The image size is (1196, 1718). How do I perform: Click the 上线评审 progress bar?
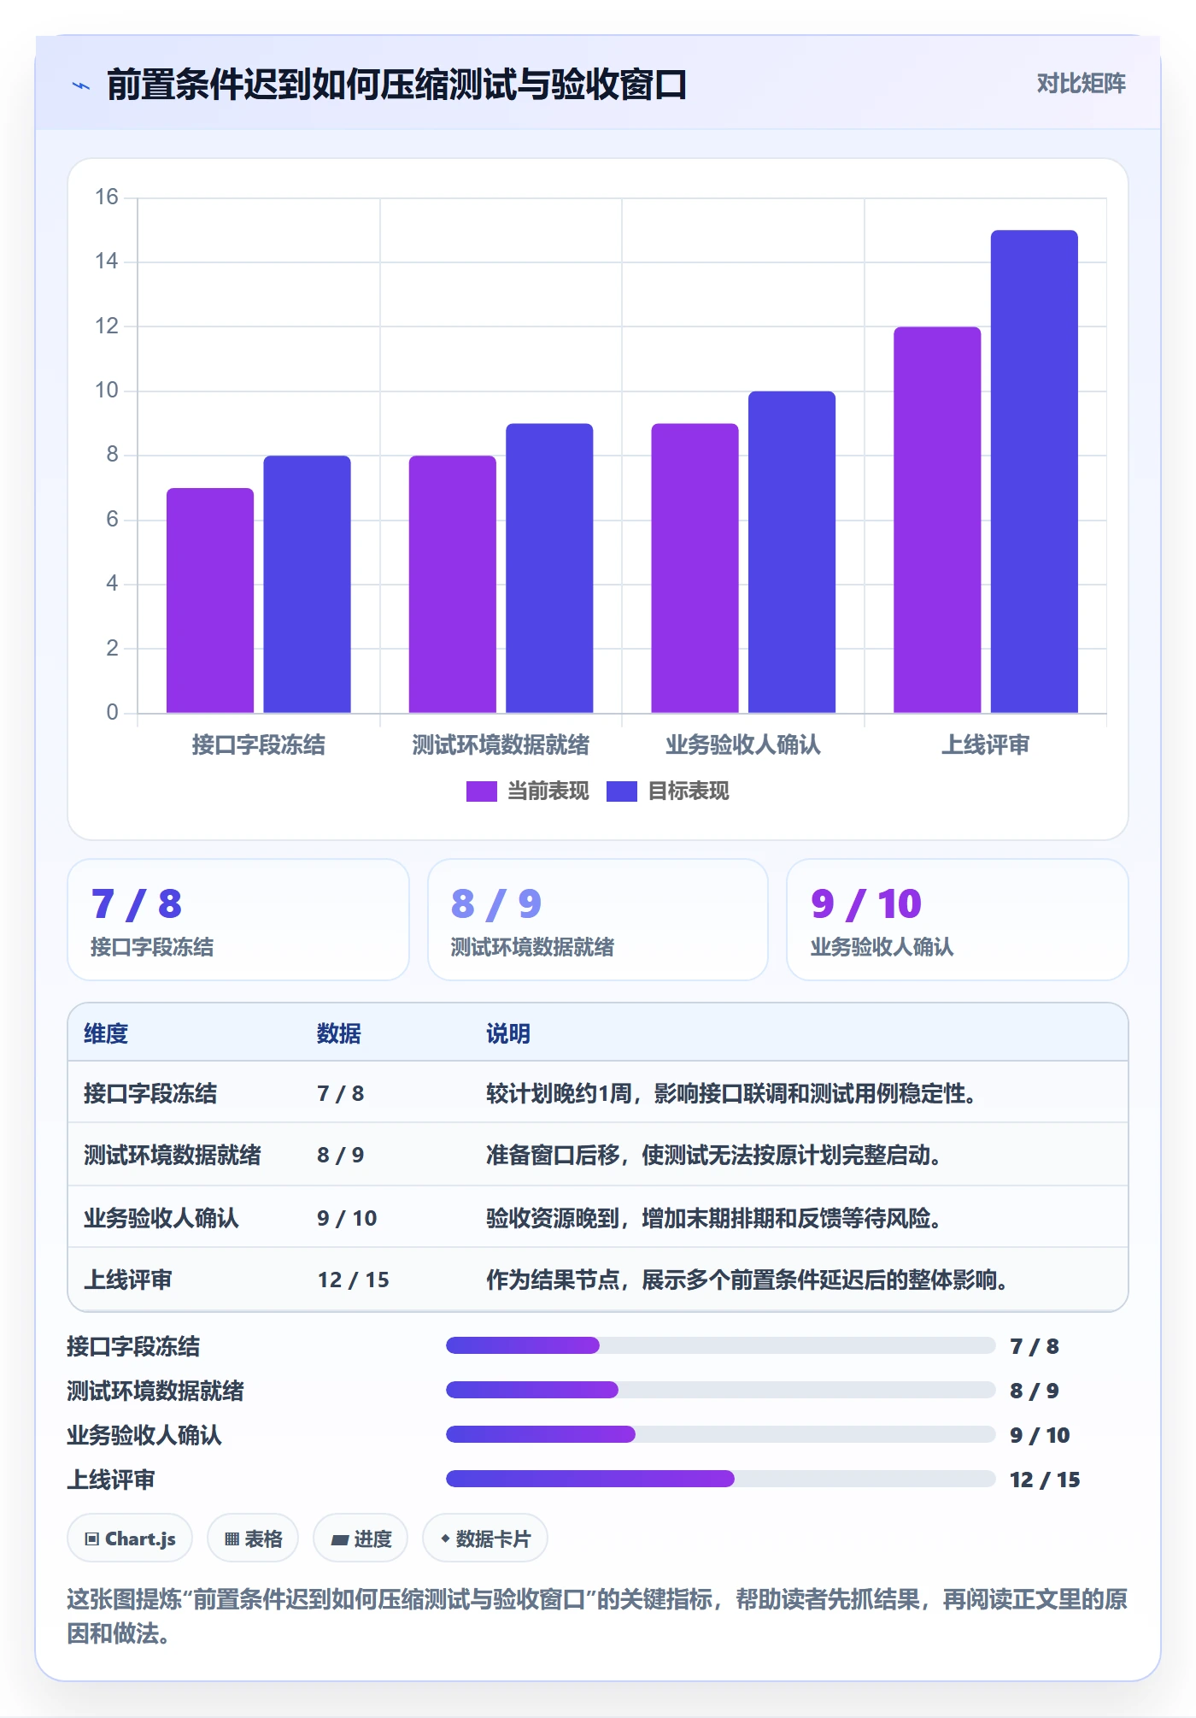[x=720, y=1480]
